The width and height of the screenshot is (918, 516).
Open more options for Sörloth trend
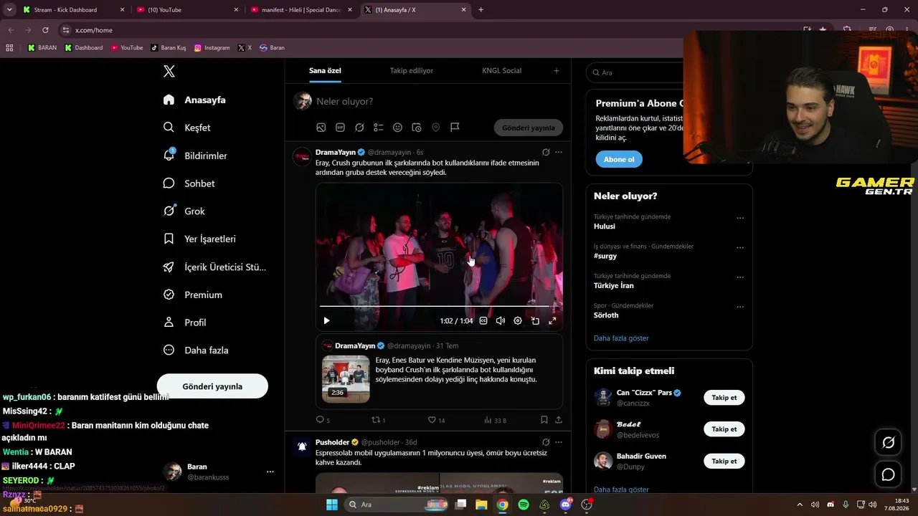(x=740, y=307)
